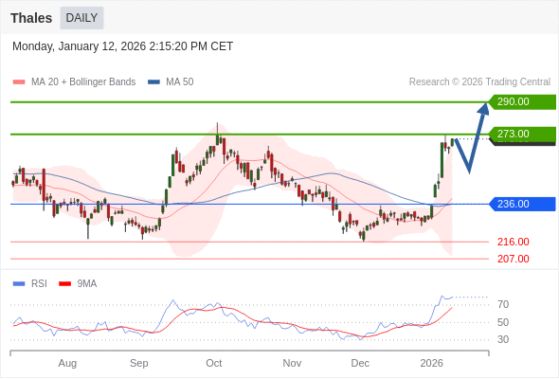Select the 273.00 resistance price label
The image size is (559, 379).
pyautogui.click(x=522, y=134)
